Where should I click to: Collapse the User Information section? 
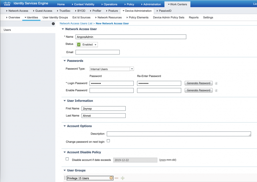(65, 101)
